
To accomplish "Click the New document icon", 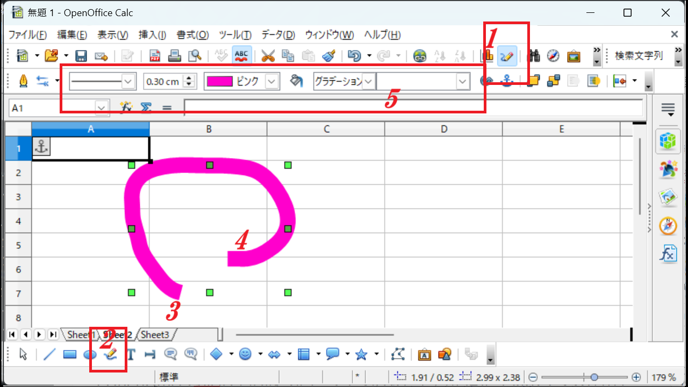I will coord(23,55).
